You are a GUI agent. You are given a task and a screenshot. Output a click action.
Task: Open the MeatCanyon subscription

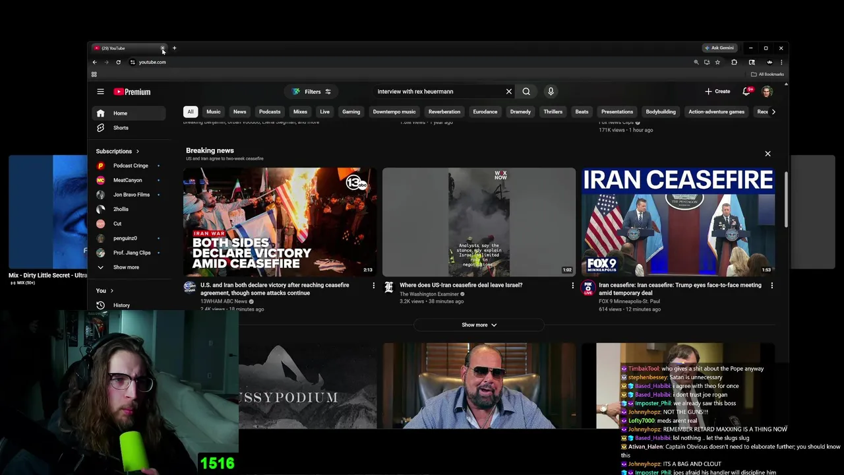point(127,180)
